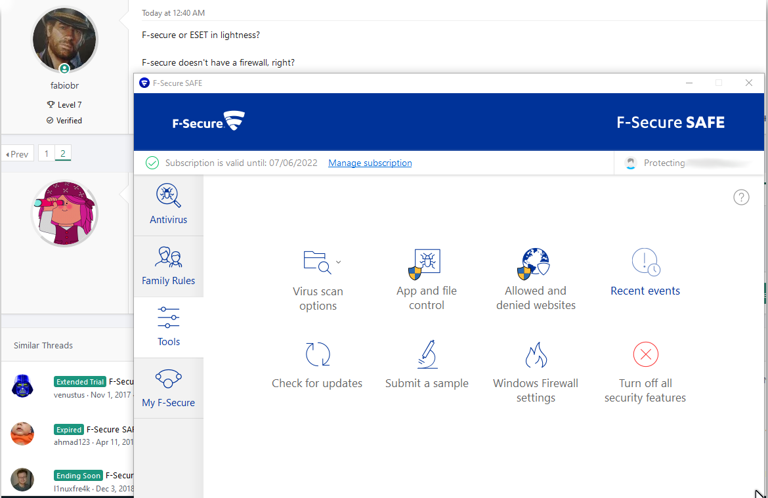Image resolution: width=768 pixels, height=498 pixels.
Task: Click the F-Secure SAFE title bar icon
Action: coord(144,83)
